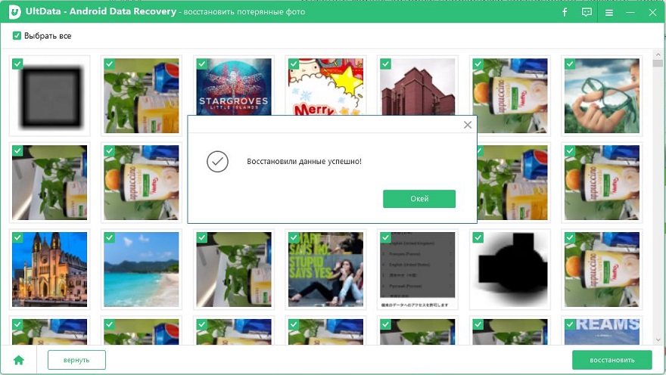This screenshot has height=375, width=666.
Task: Click the vertical scrollbar thumb
Action: click(x=658, y=64)
